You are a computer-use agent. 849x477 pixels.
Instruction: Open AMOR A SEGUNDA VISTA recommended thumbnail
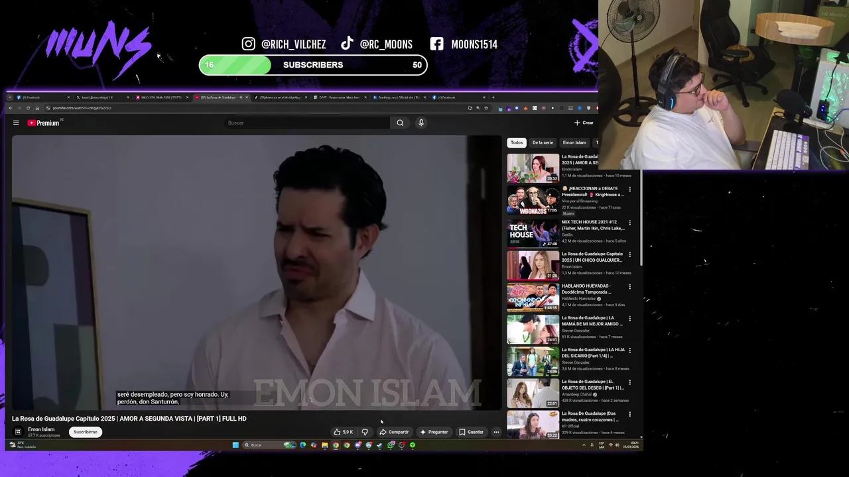[533, 168]
